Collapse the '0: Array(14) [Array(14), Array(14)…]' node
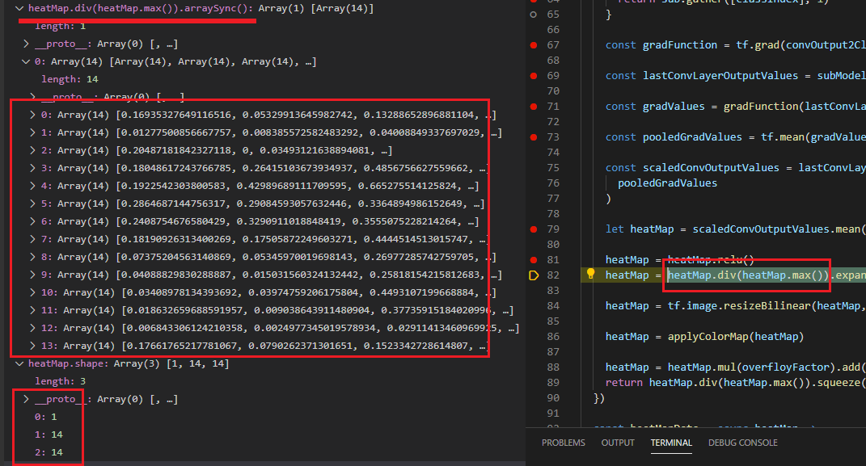Image resolution: width=866 pixels, height=466 pixels. point(26,61)
